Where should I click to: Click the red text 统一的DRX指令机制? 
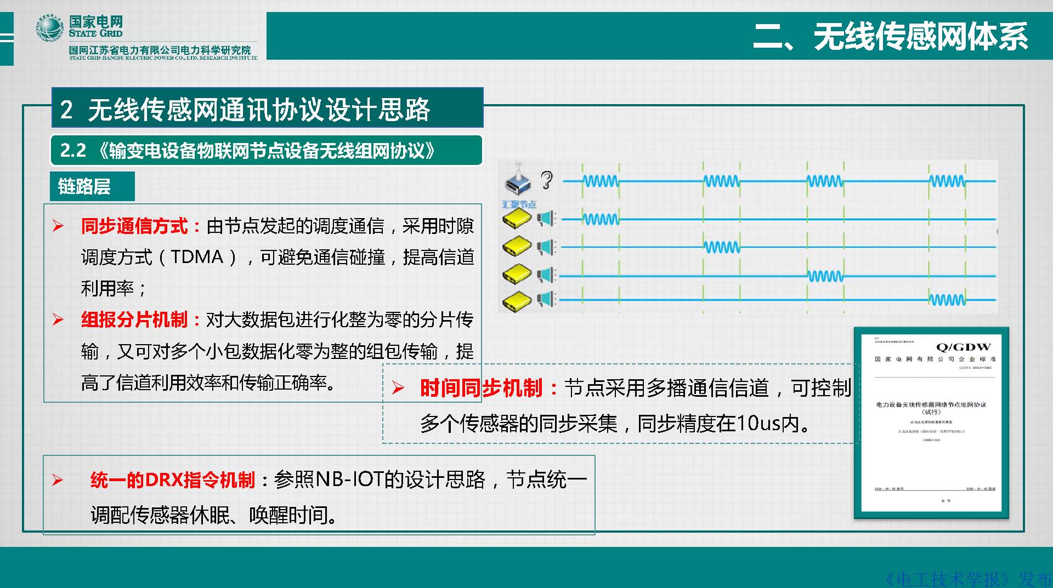173,480
